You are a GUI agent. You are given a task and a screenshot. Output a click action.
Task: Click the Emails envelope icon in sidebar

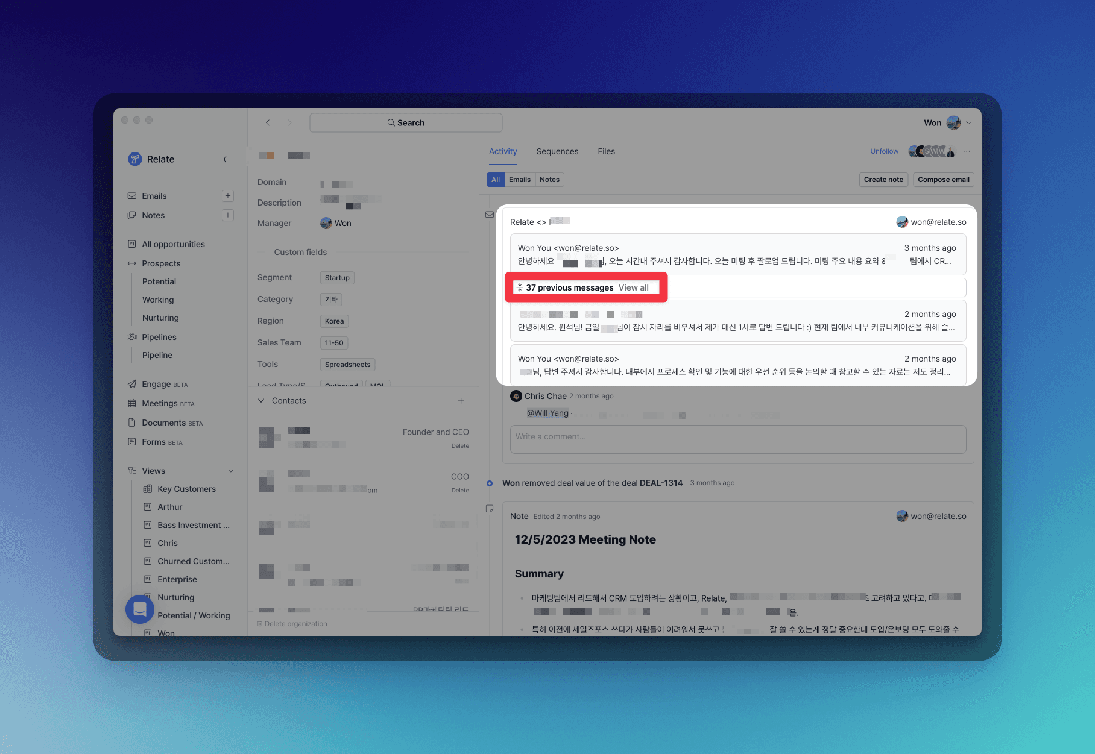132,196
